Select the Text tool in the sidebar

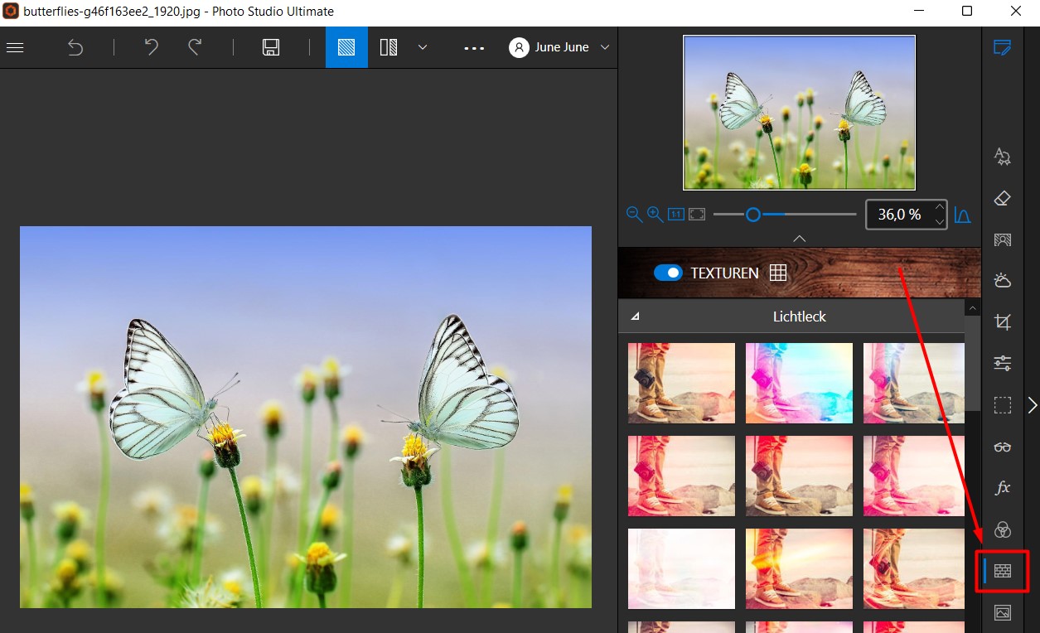coord(1003,156)
